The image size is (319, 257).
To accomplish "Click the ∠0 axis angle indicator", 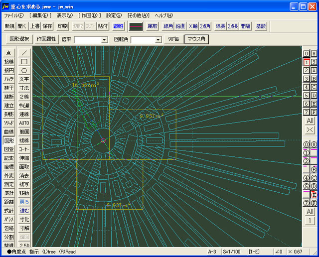I will tap(279, 252).
